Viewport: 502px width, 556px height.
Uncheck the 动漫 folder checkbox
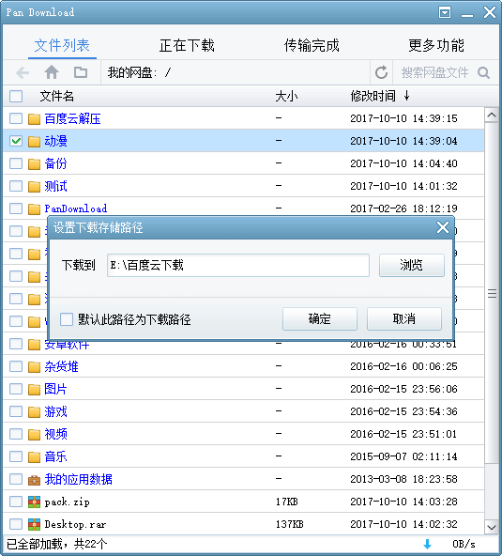[x=16, y=141]
